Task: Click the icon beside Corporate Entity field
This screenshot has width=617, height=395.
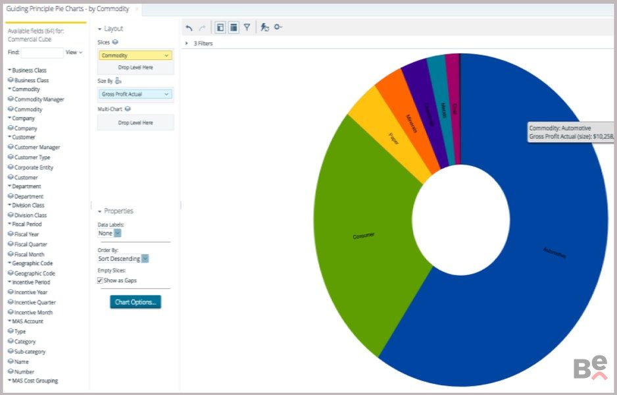Action: (11, 167)
